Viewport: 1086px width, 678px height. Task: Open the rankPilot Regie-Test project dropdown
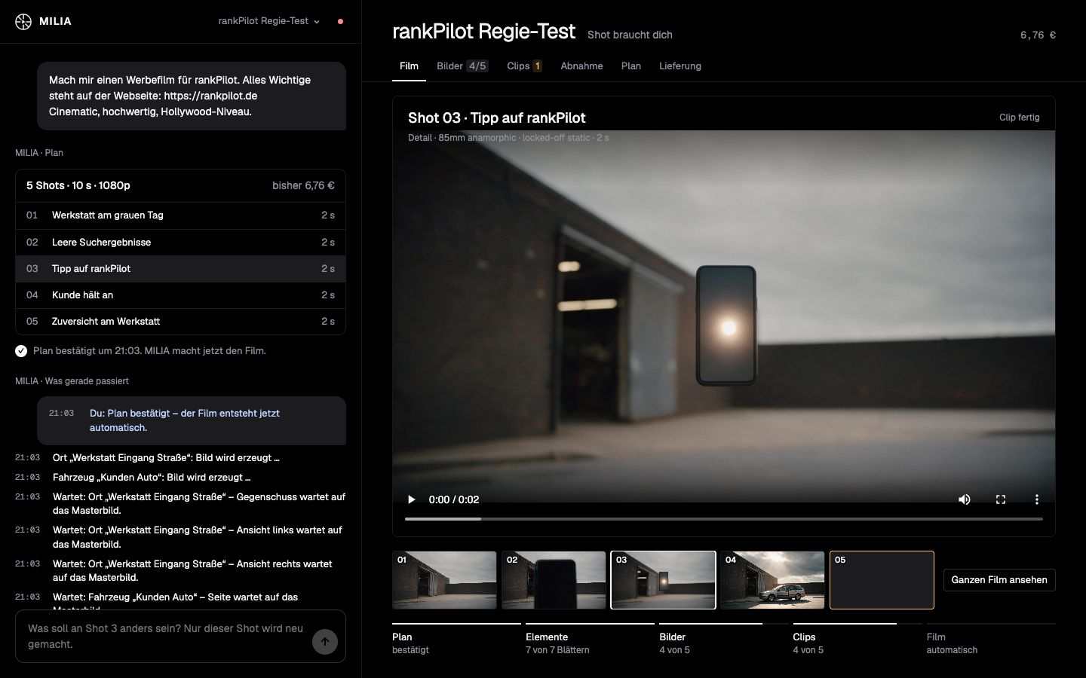(269, 21)
